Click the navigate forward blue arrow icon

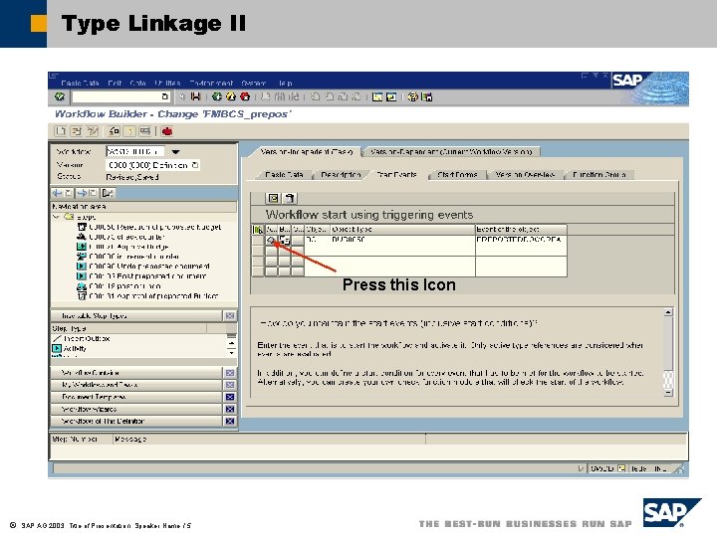point(82,193)
